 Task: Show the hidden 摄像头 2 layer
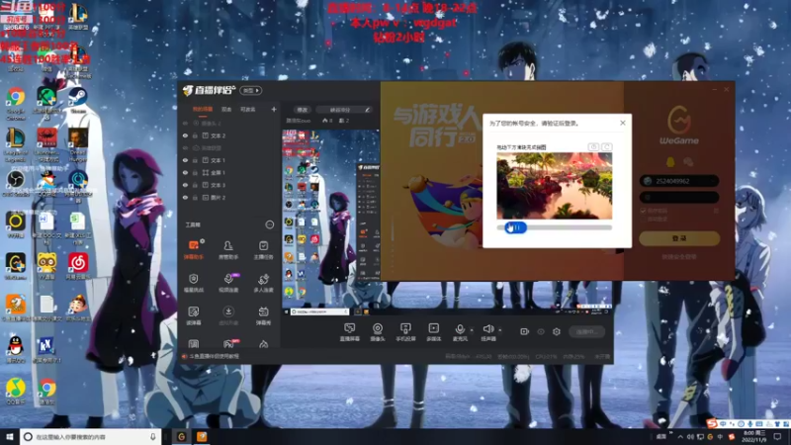coord(185,123)
